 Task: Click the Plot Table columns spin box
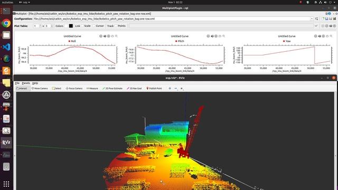49,26
